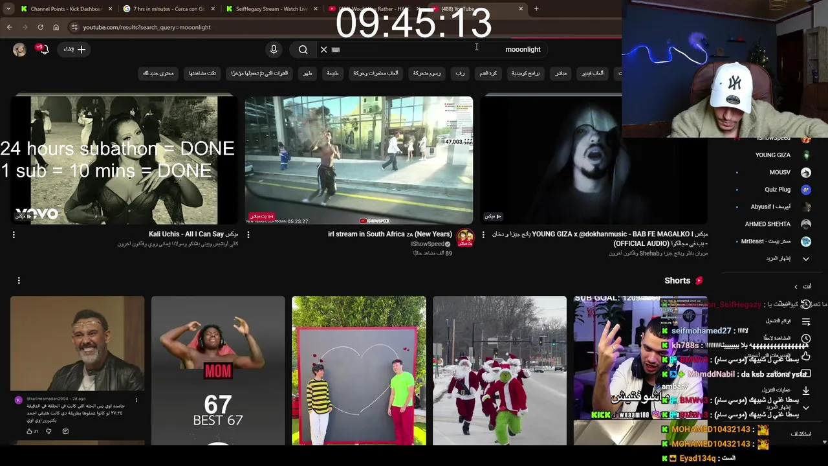Open a new browser tab with plus
This screenshot has width=828, height=466.
point(536,9)
